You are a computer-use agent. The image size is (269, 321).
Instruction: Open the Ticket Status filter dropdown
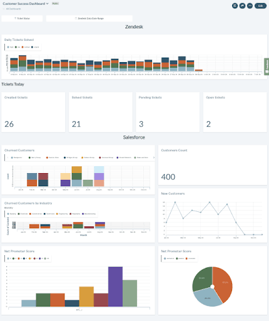[22, 18]
